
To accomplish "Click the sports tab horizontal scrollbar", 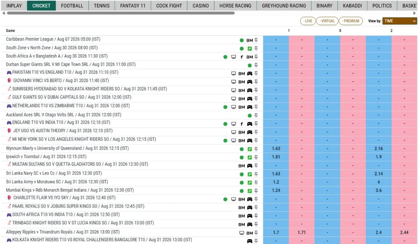I will coord(121,13).
